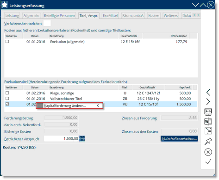Click the Verfahrenskennzeichen input box
The height and width of the screenshot is (180, 219).
pyautogui.click(x=47, y=24)
